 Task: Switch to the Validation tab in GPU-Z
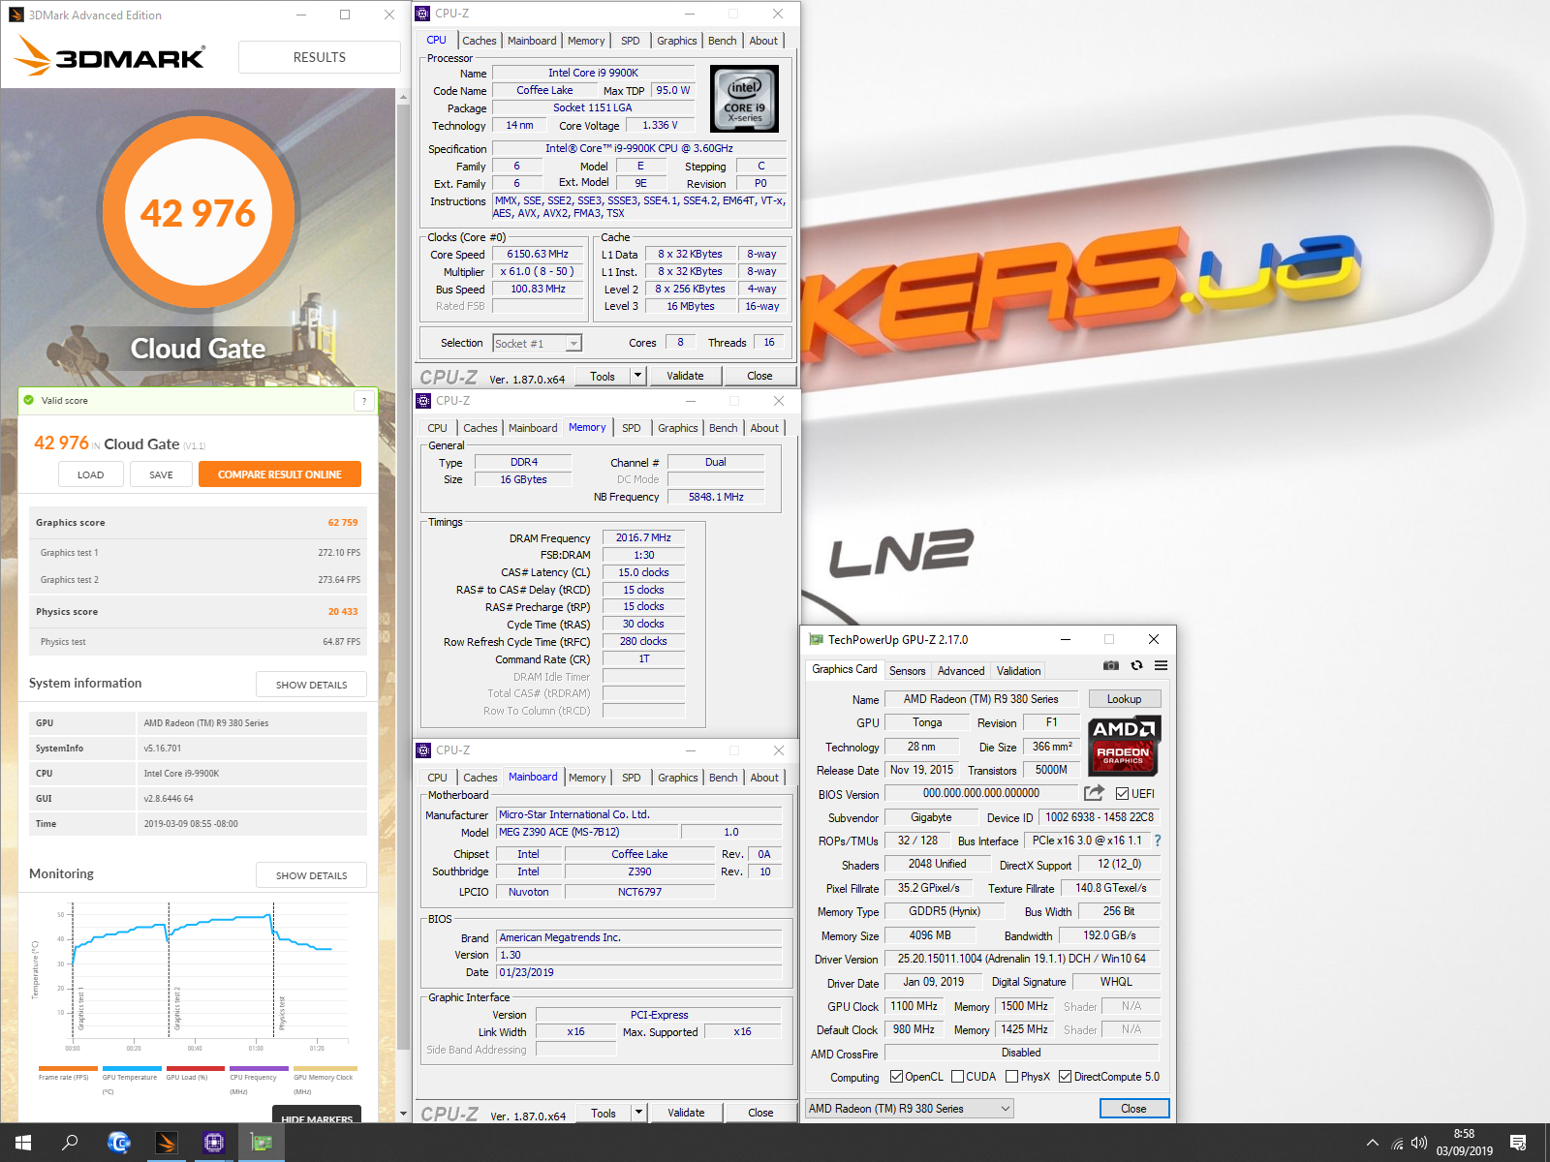(x=1019, y=670)
